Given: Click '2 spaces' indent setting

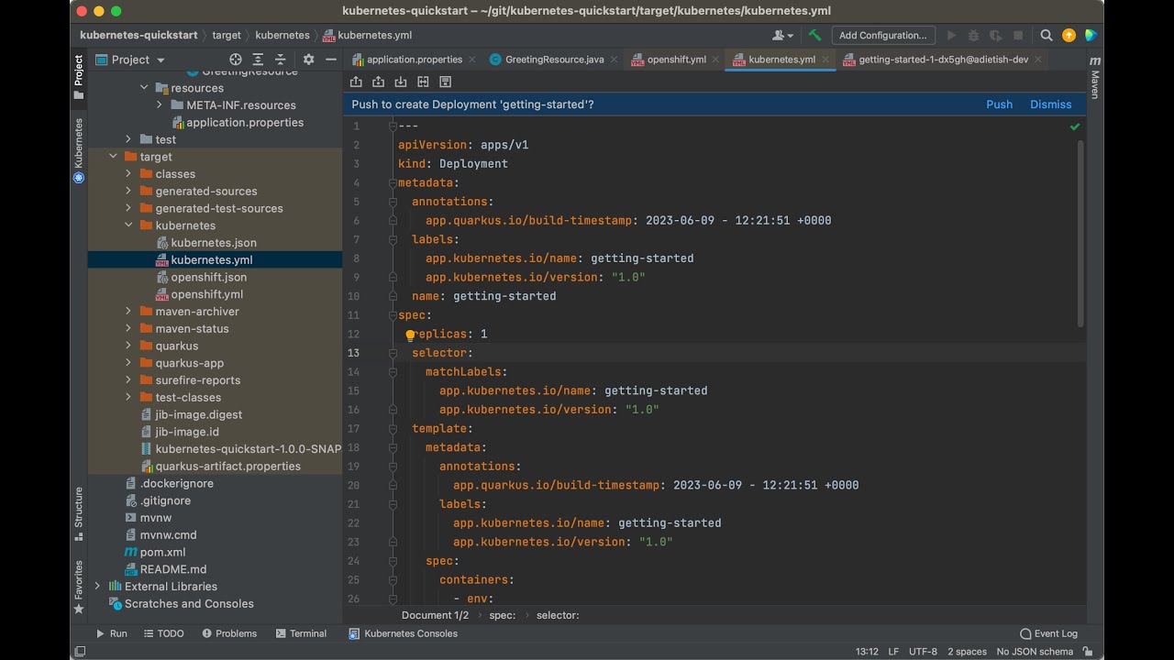Looking at the screenshot, I should tap(967, 652).
